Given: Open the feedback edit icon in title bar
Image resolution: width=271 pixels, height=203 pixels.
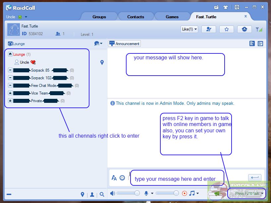Looking at the screenshot, I should [x=216, y=7].
